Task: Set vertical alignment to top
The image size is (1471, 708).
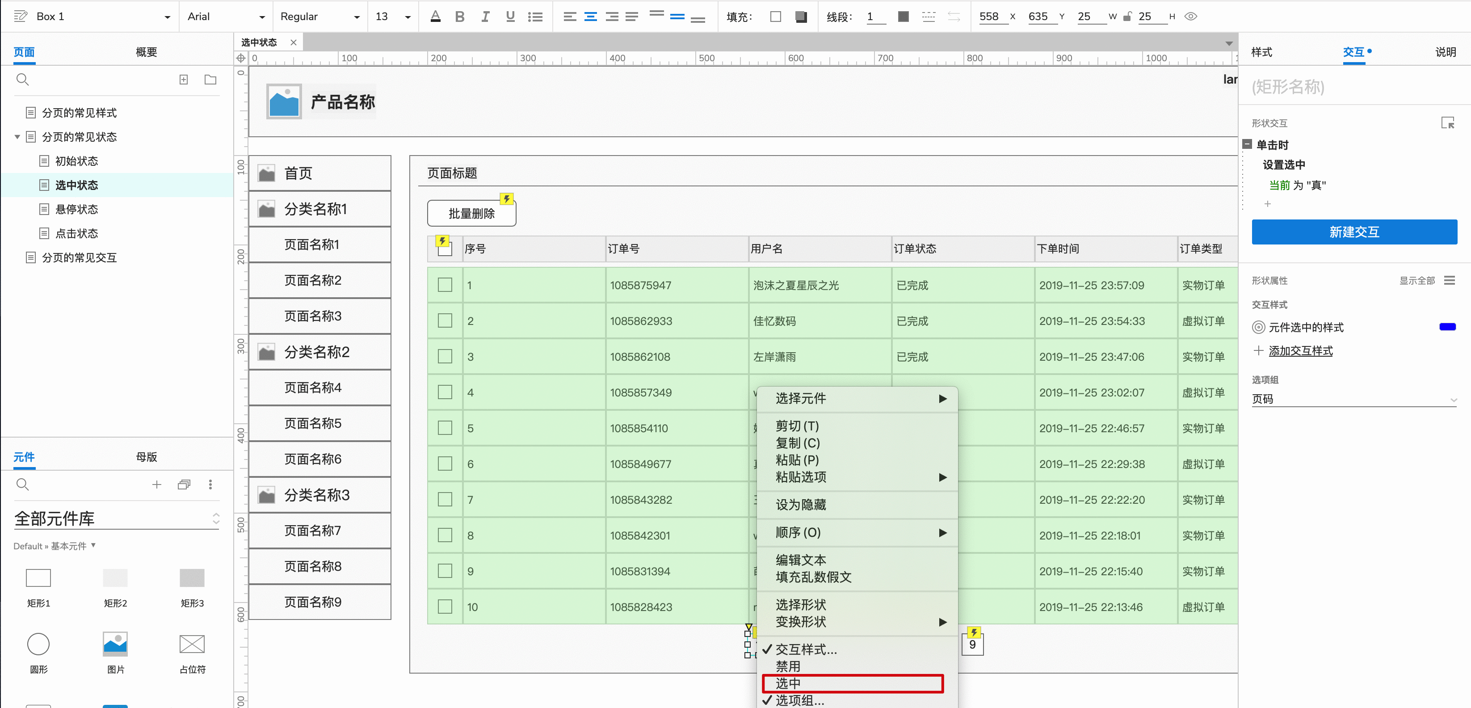Action: pyautogui.click(x=657, y=13)
